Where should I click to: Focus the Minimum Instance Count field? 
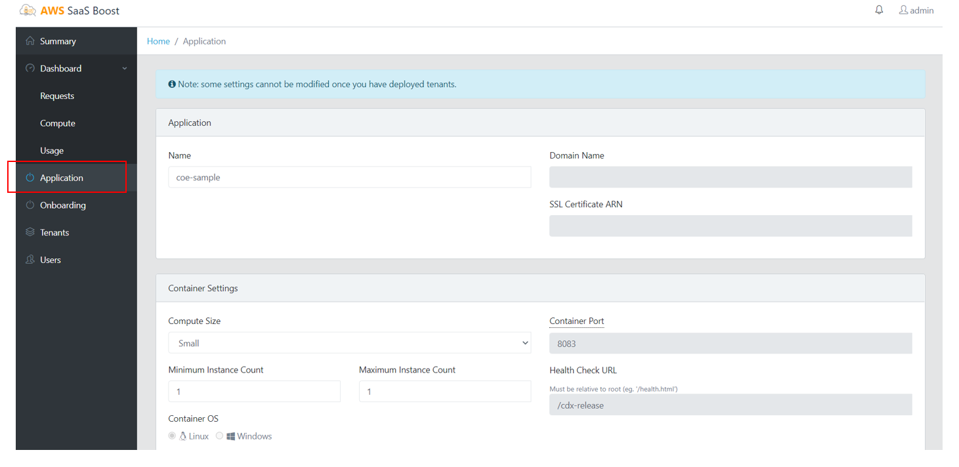[254, 392]
